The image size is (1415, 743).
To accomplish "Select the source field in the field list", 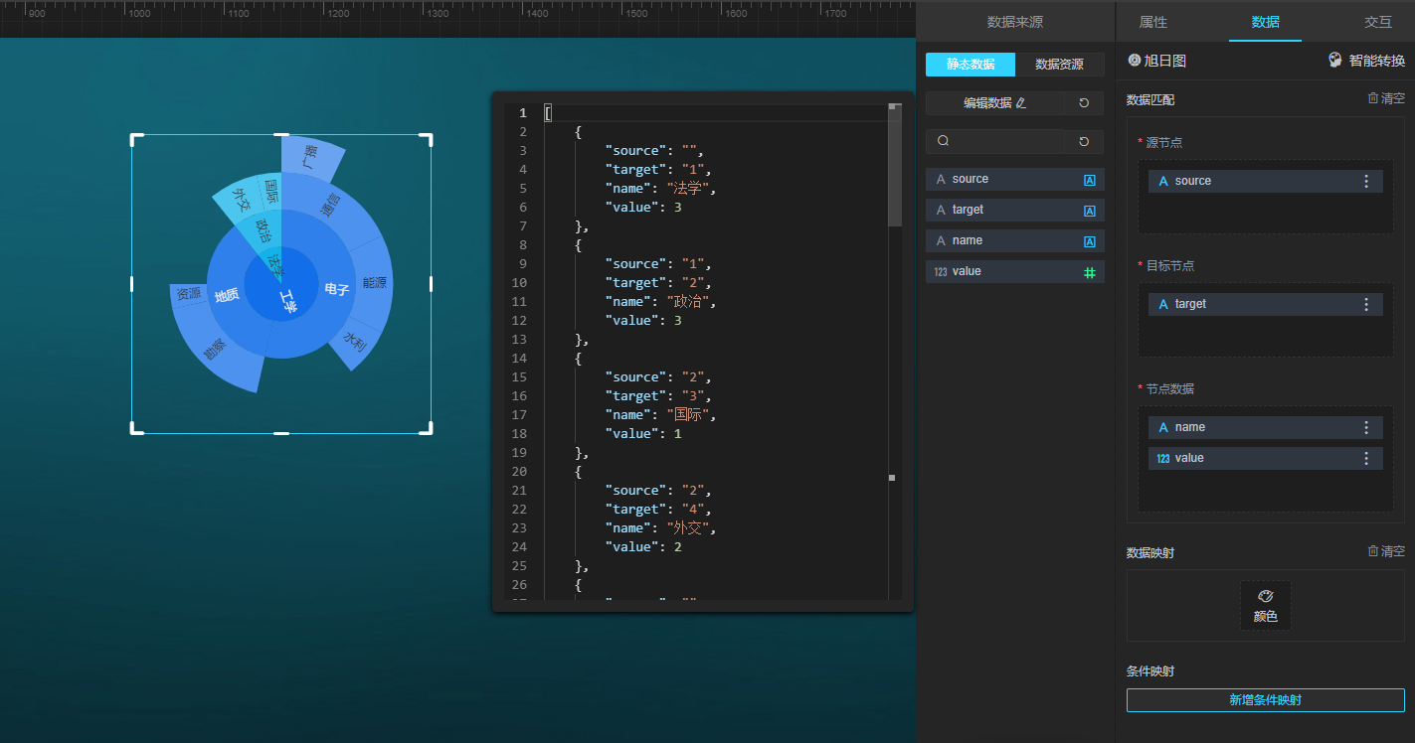I will [1015, 180].
